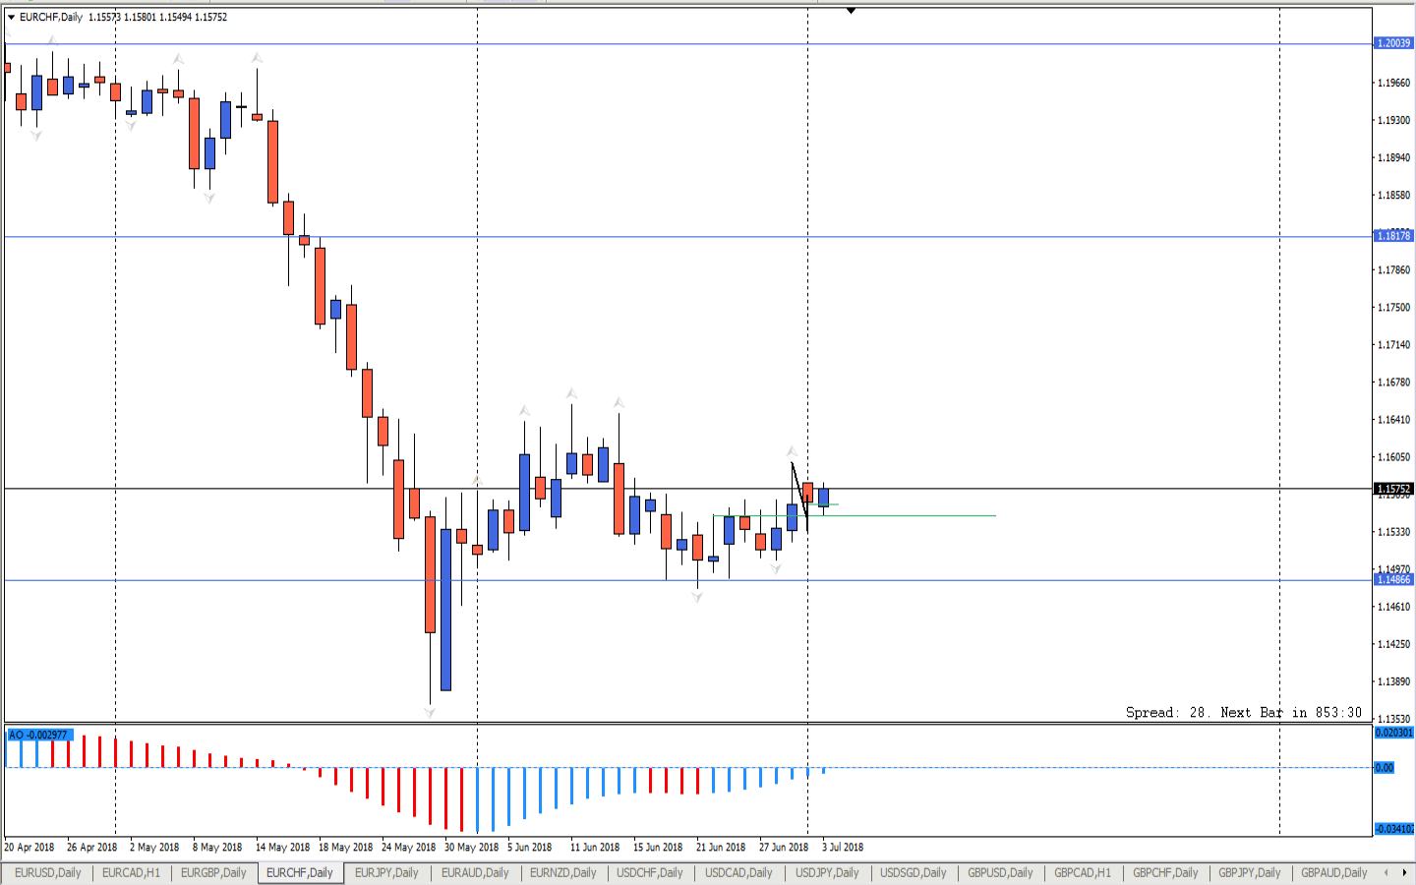
Task: Select the USDCAD,Daily tab
Action: point(738,873)
